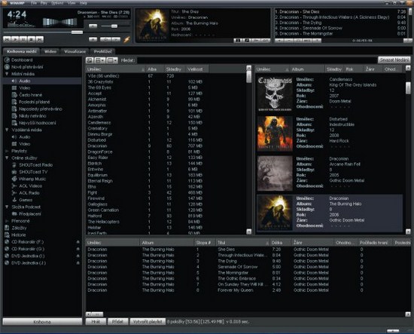
Task: Eject the CD Rekordér (G:) drive
Action: (78, 249)
